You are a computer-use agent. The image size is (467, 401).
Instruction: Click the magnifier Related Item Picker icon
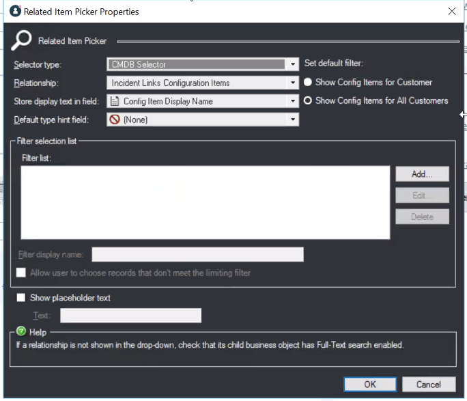(x=20, y=40)
